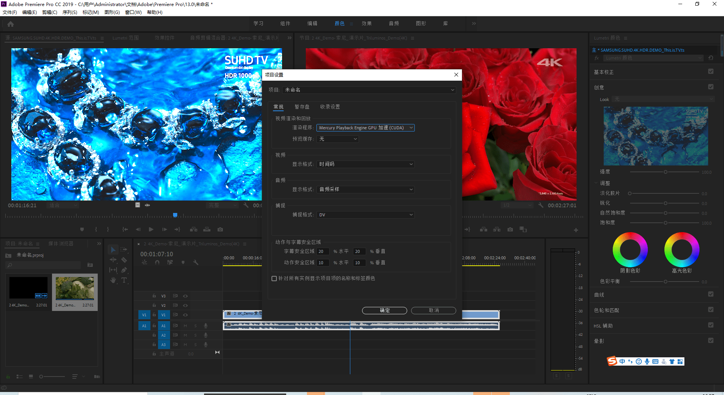Image resolution: width=724 pixels, height=395 pixels.
Task: Open source monitor zoom level 适合 dropdown
Action: (63, 205)
